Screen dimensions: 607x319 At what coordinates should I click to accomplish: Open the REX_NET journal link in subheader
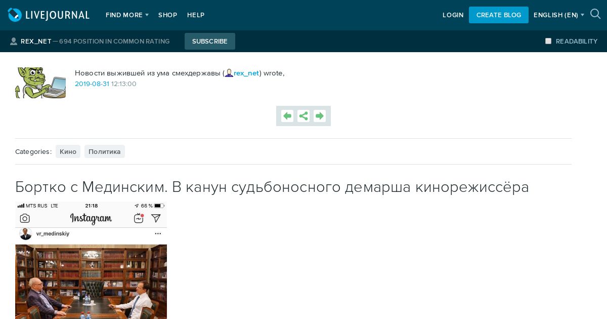(x=36, y=42)
